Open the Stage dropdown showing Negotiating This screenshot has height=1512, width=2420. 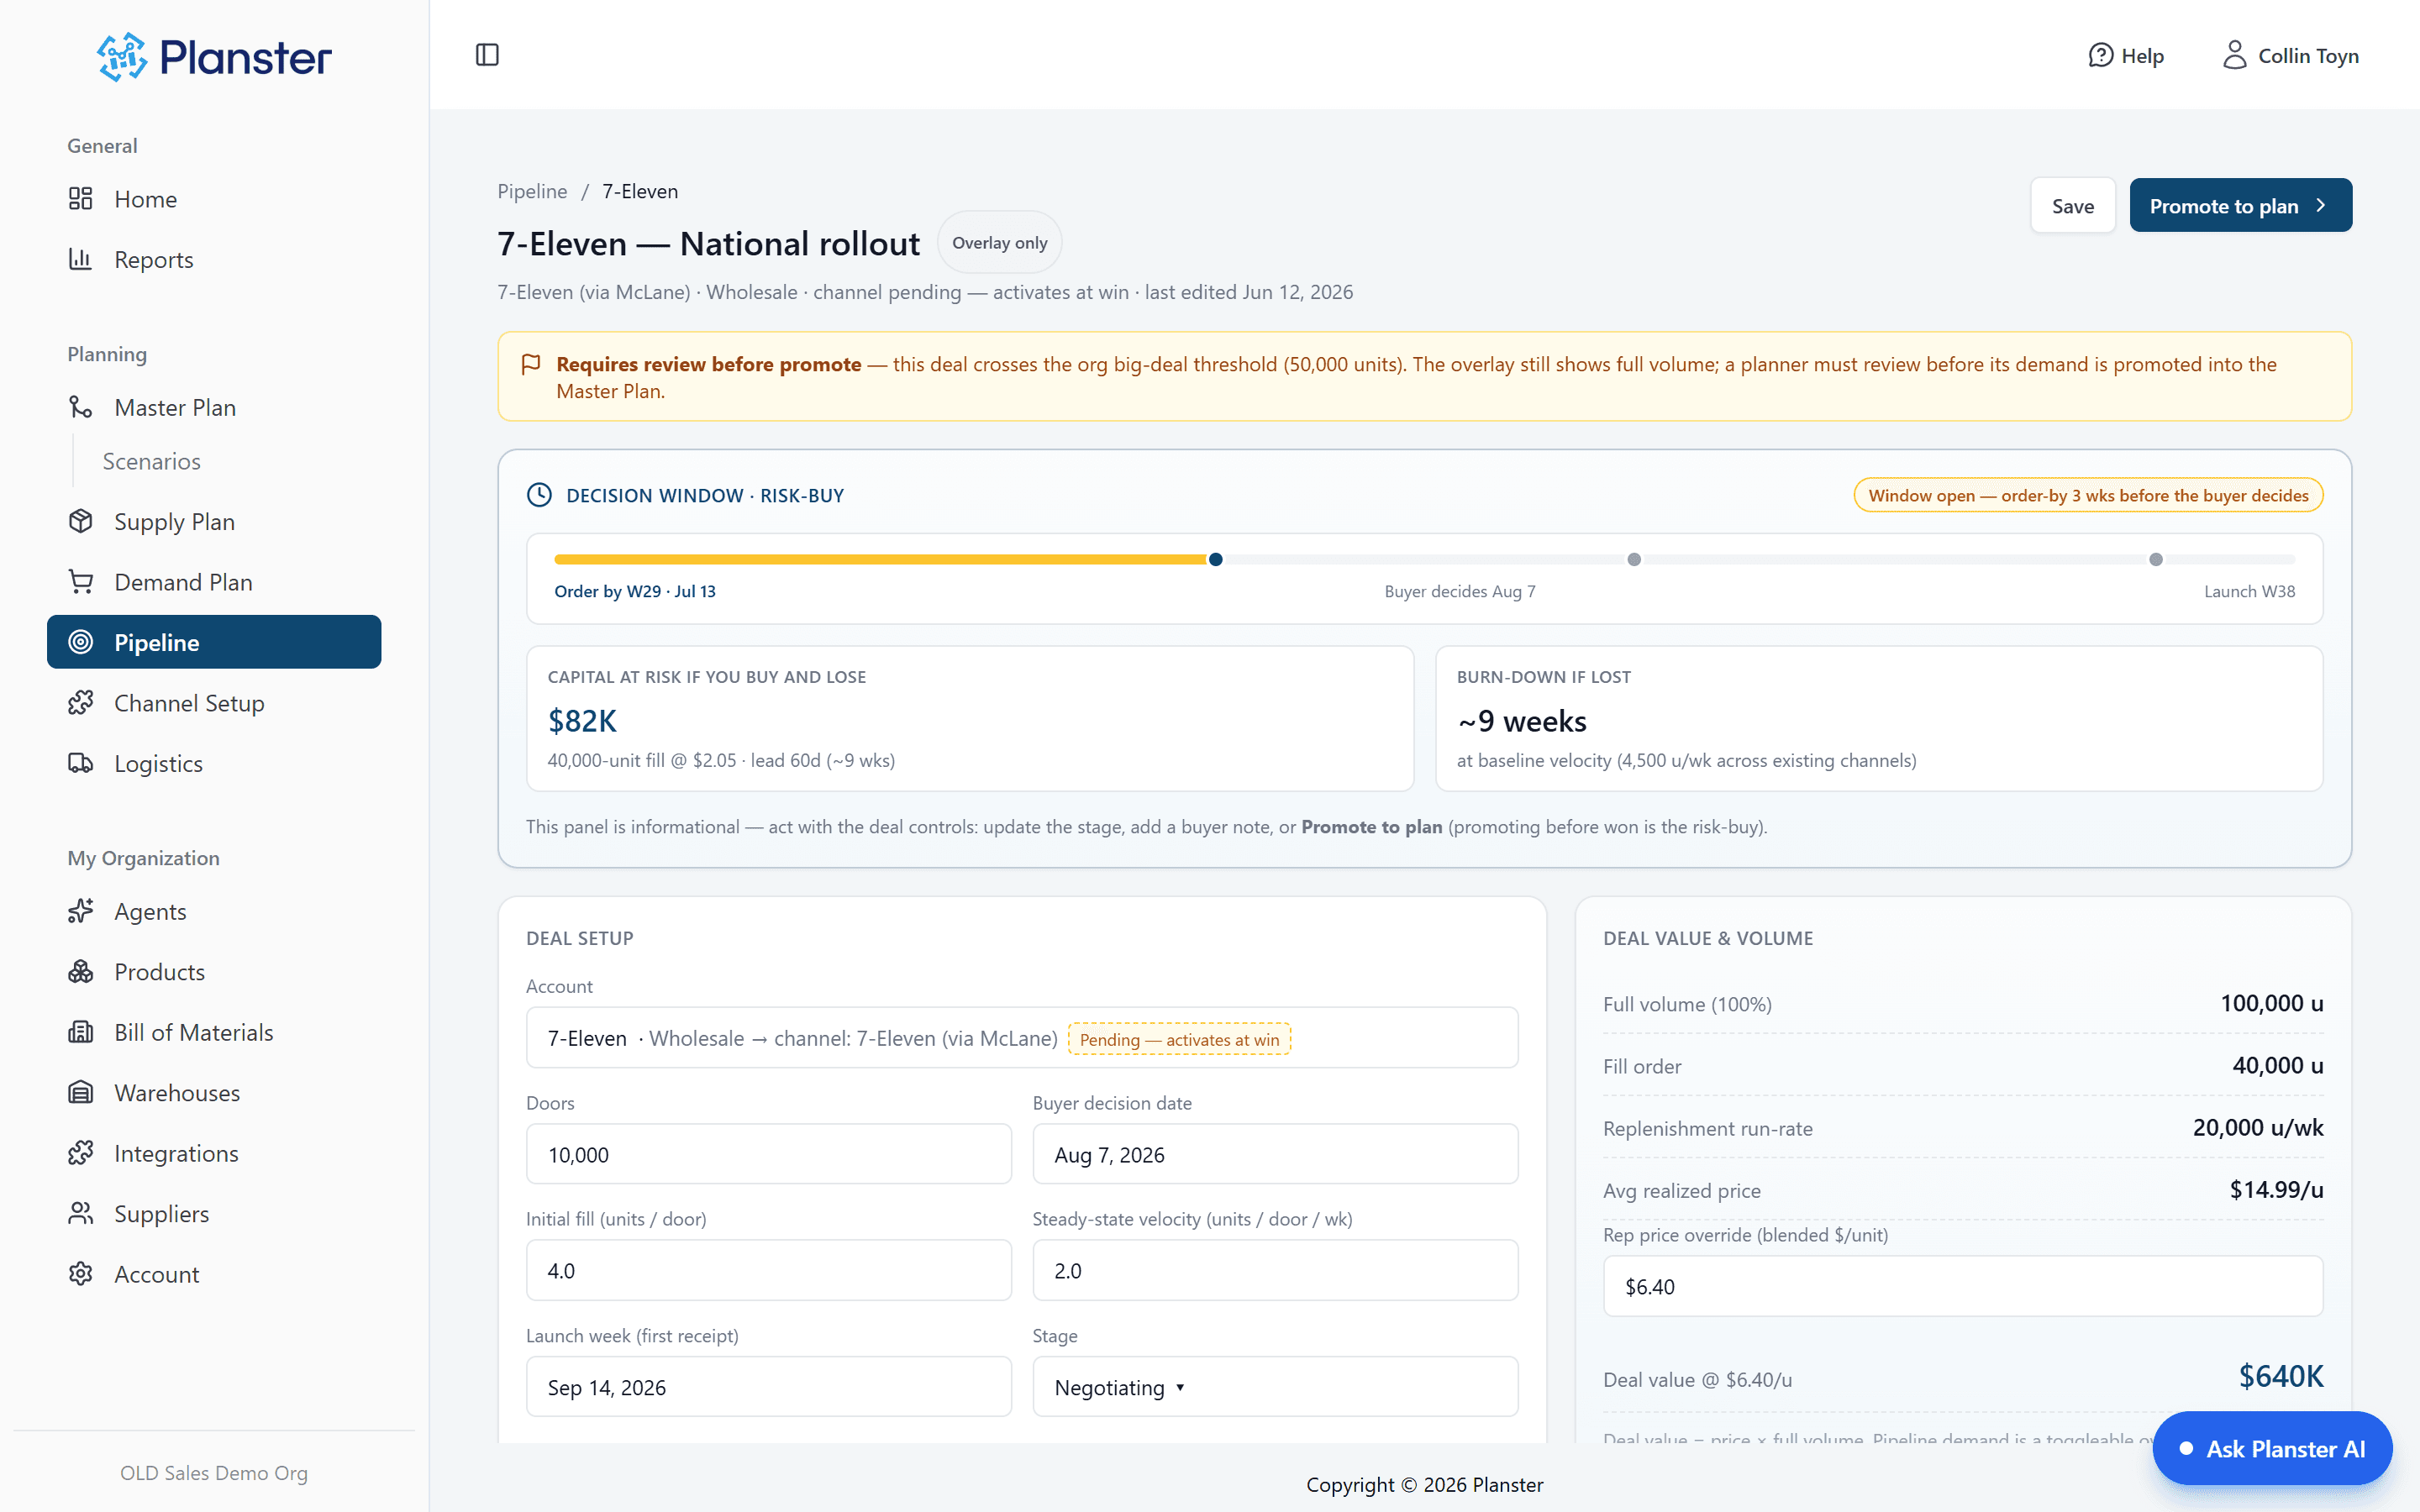tap(1275, 1387)
